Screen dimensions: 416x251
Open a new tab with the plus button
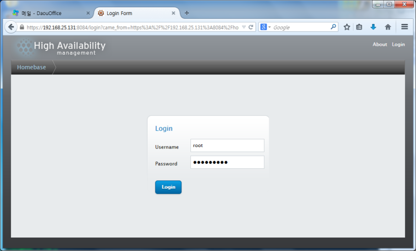click(x=187, y=13)
